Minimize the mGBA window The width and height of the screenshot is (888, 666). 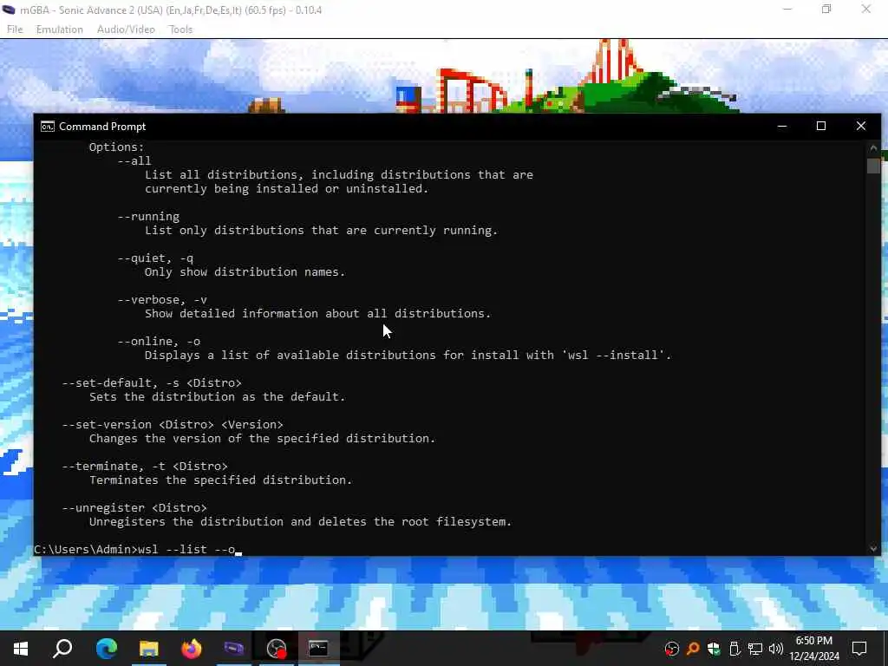(787, 9)
